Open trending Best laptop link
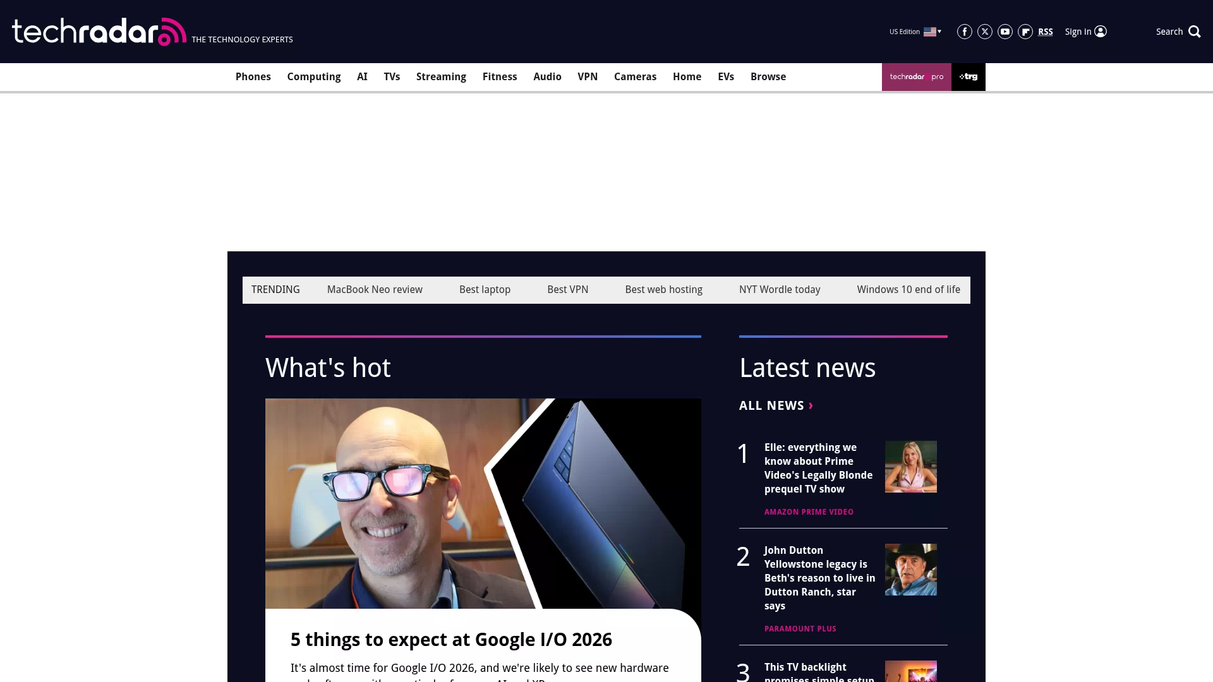 [x=485, y=290]
